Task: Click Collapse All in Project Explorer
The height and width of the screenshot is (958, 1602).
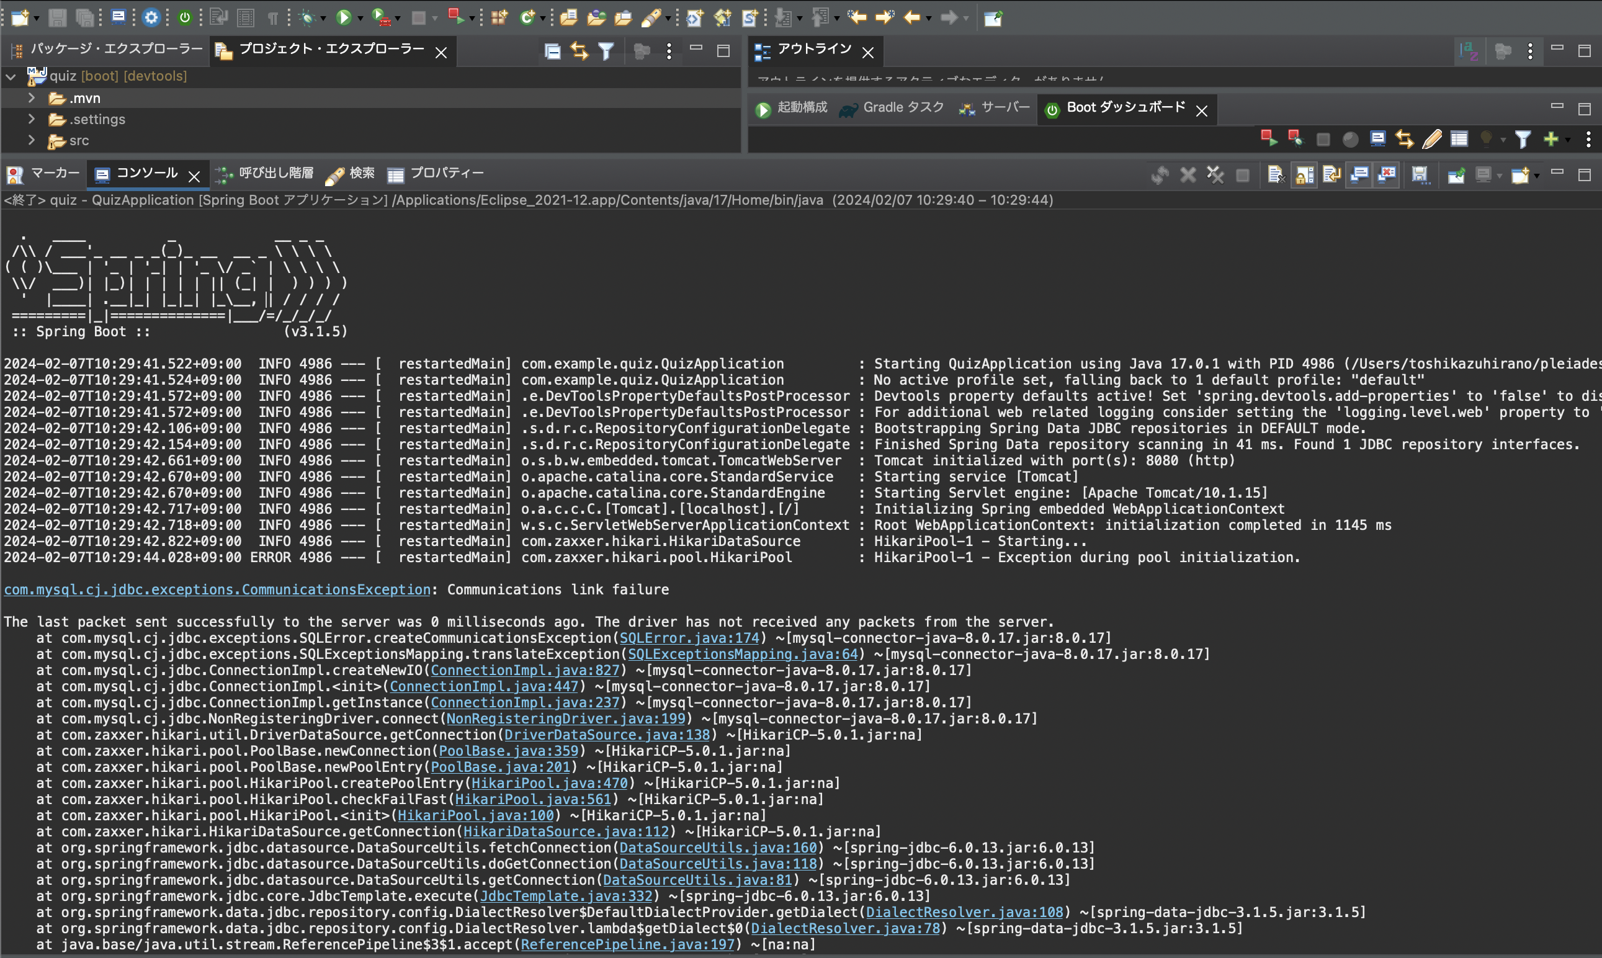Action: [x=552, y=51]
